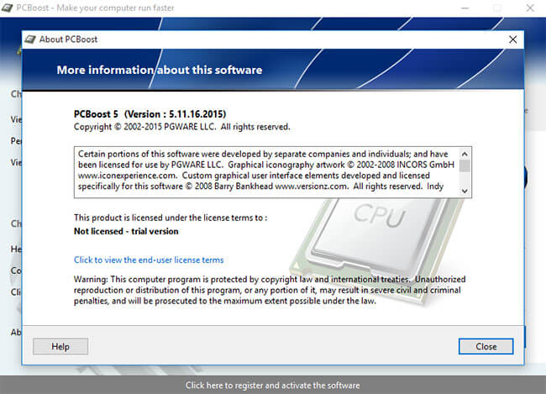Click the register and activate software bar
546x394 pixels.
click(x=273, y=385)
